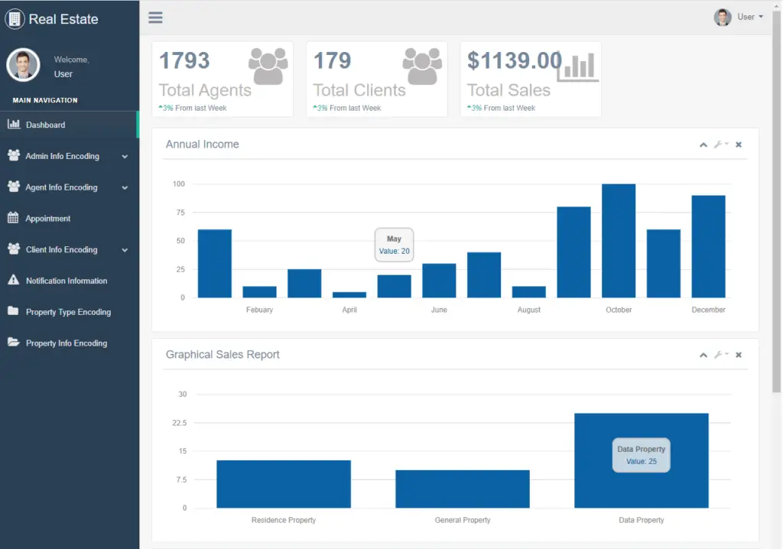The image size is (783, 549).
Task: Click the Total Sales bar chart icon
Action: pos(577,67)
